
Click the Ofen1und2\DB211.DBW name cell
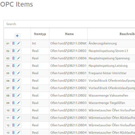(68, 44)
